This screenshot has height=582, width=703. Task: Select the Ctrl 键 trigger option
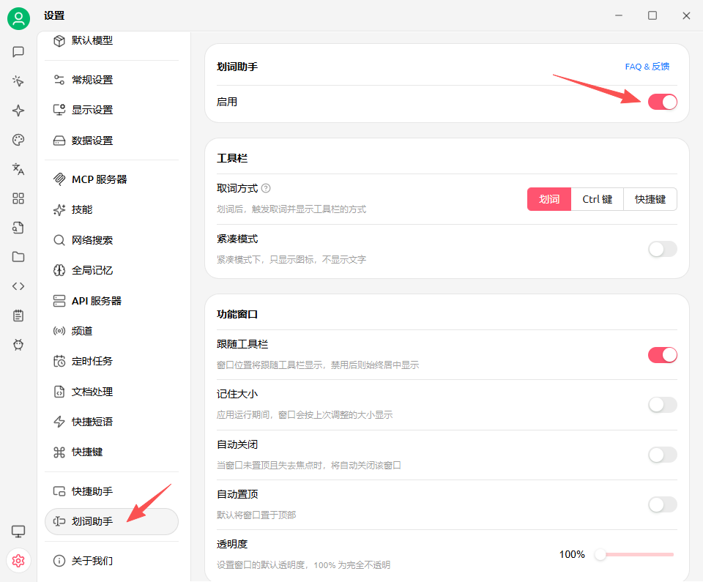tap(598, 199)
